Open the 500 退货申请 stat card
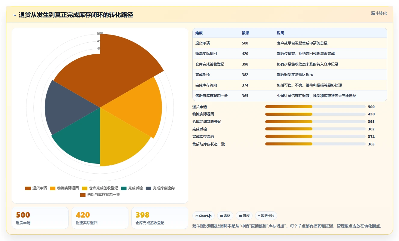 click(40, 218)
